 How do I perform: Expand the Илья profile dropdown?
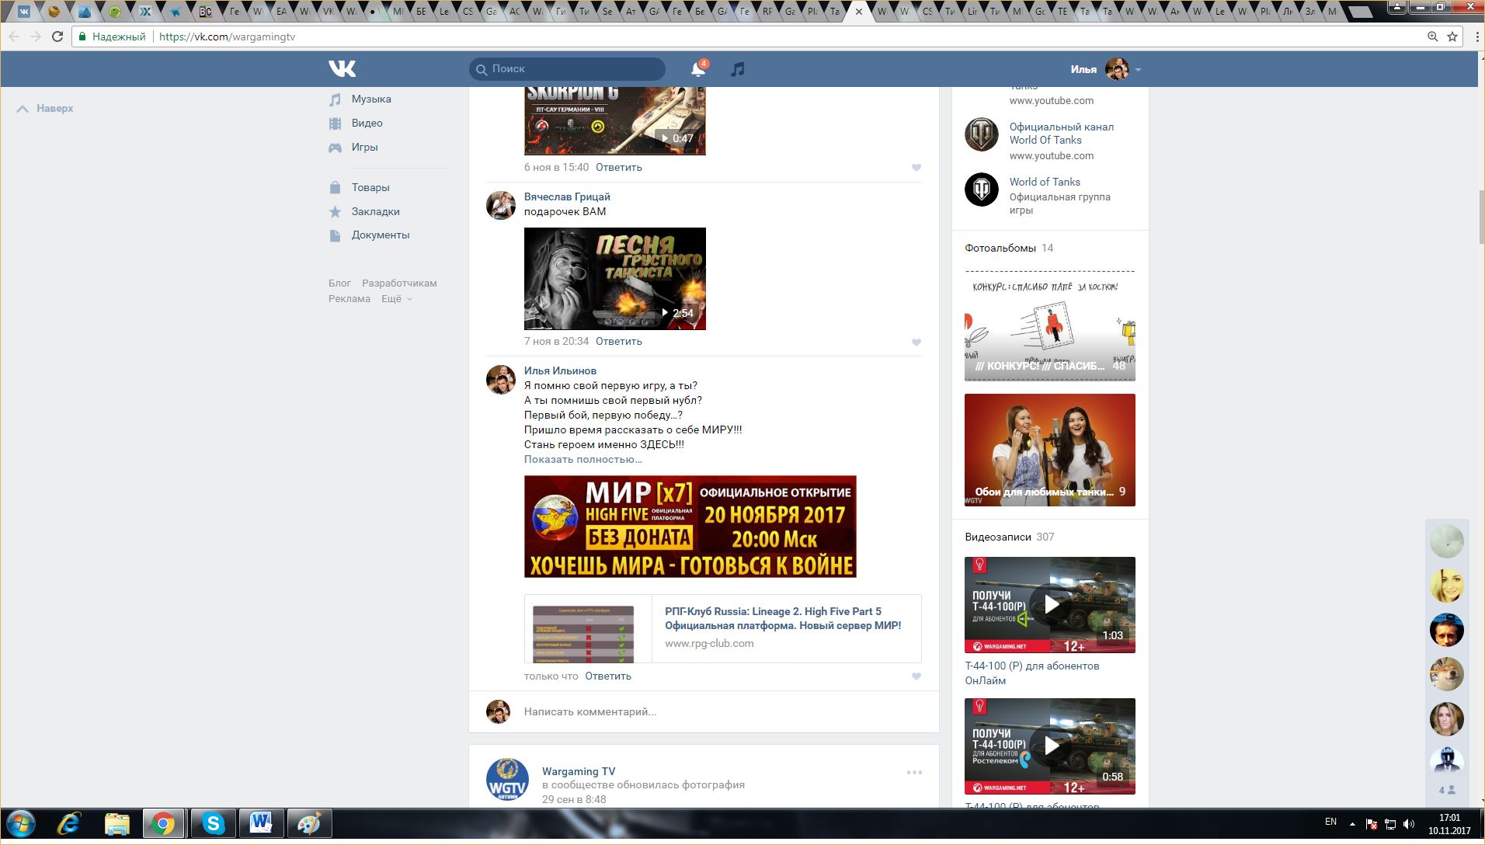point(1138,70)
